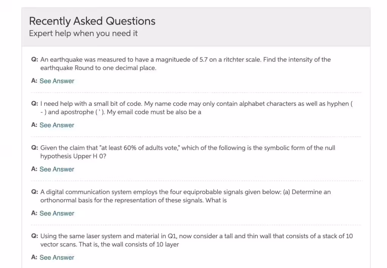Select the earthquake Richter scale question text

tap(185, 59)
